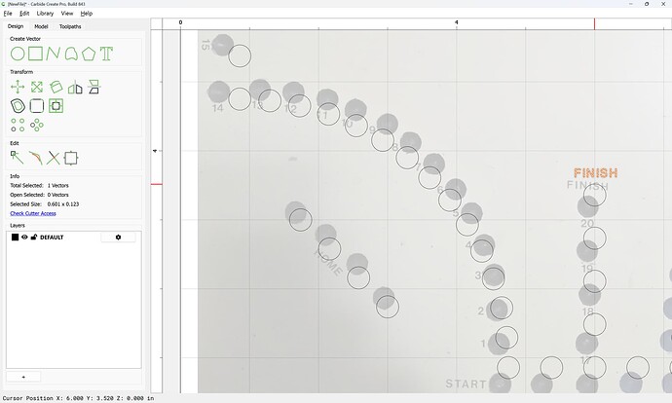This screenshot has width=672, height=403.
Task: Click the Selected Size value 0.601 x 0.123
Action: pyautogui.click(x=63, y=203)
